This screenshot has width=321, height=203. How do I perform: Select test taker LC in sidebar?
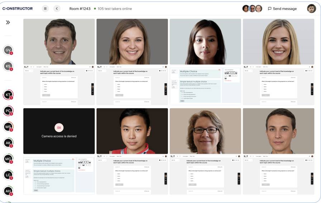click(x=8, y=175)
